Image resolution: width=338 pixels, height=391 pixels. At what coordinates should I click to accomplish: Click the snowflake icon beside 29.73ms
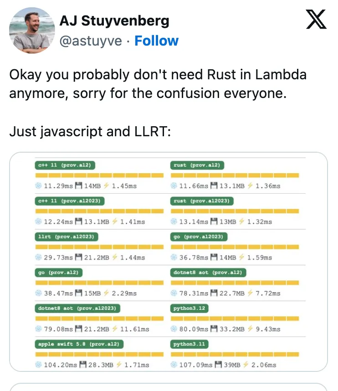tap(38, 257)
